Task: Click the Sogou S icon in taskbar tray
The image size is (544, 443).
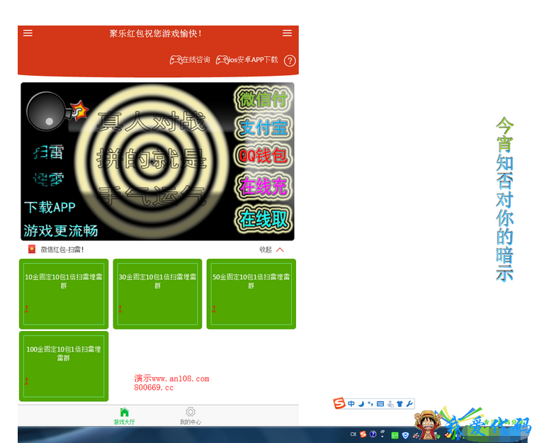Action: [x=363, y=434]
